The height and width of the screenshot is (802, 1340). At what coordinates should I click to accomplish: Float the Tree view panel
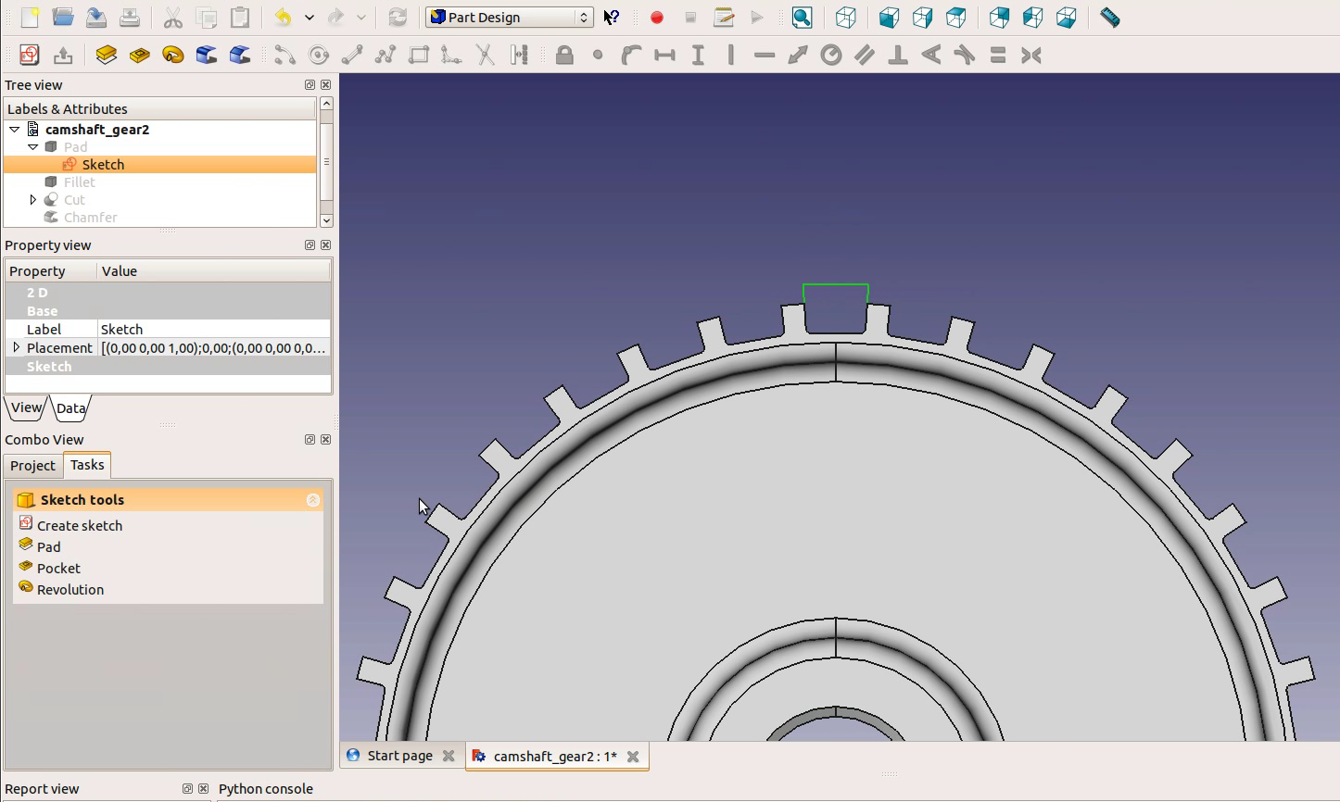pos(310,85)
